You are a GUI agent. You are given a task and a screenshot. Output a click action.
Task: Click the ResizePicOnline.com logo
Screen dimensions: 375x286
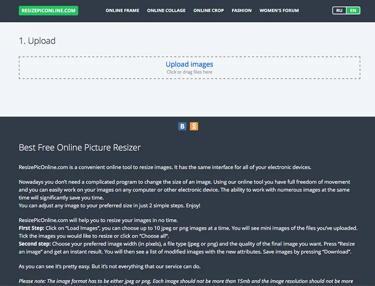[48, 11]
